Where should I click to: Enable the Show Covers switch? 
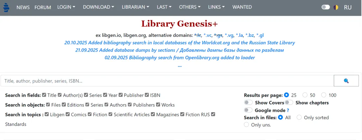[x=248, y=102]
